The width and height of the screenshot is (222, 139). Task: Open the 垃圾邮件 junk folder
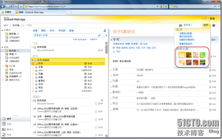13,76
